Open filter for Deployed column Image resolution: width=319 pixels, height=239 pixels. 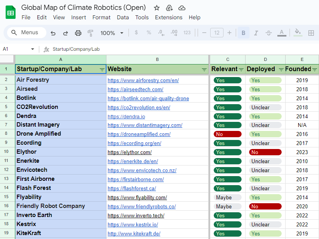click(281, 70)
